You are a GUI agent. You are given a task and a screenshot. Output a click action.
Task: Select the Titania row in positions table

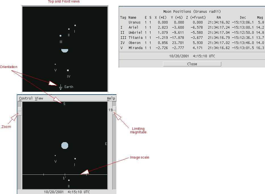(192, 37)
